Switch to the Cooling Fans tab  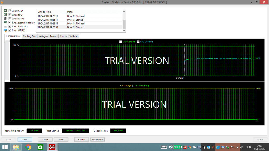point(30,36)
